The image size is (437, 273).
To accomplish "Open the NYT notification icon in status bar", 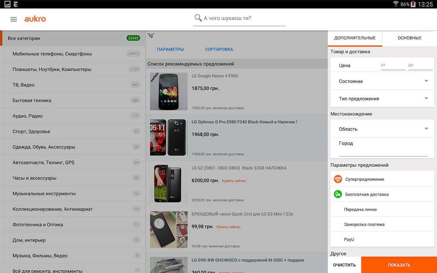I will pyautogui.click(x=16, y=4).
